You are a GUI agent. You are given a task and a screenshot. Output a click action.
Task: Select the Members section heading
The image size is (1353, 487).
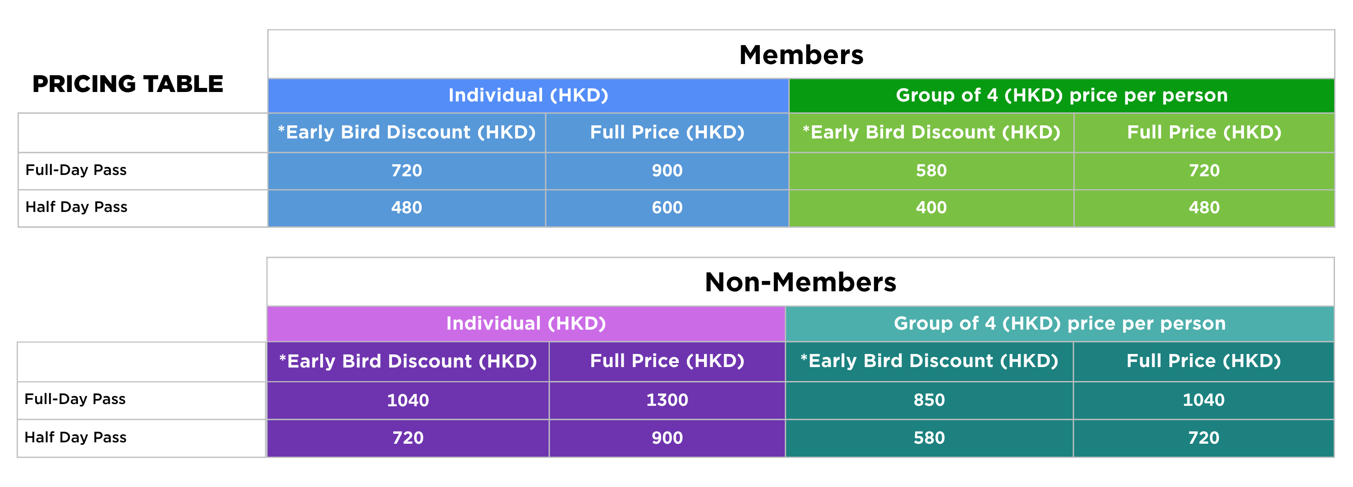pos(801,55)
